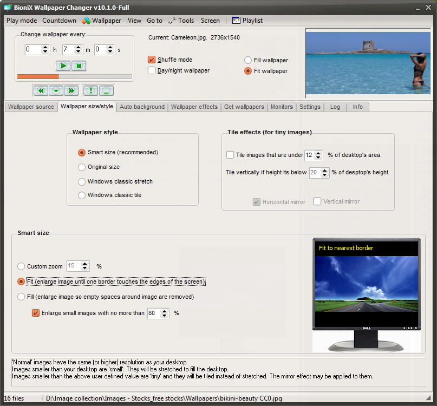Click the Tools wrench icon
The height and width of the screenshot is (406, 437).
(172, 21)
